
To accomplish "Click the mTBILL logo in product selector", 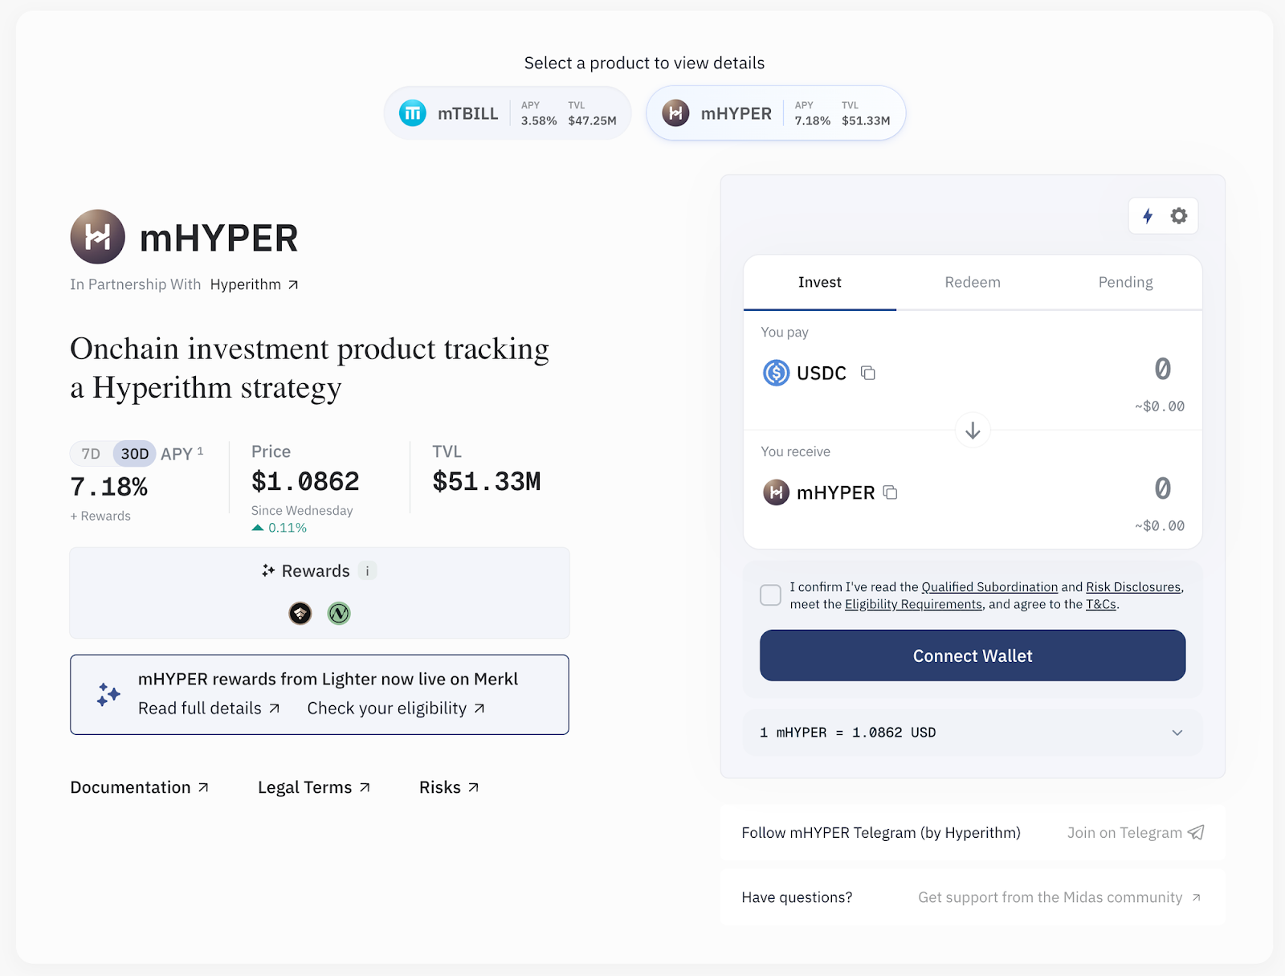I will click(413, 113).
